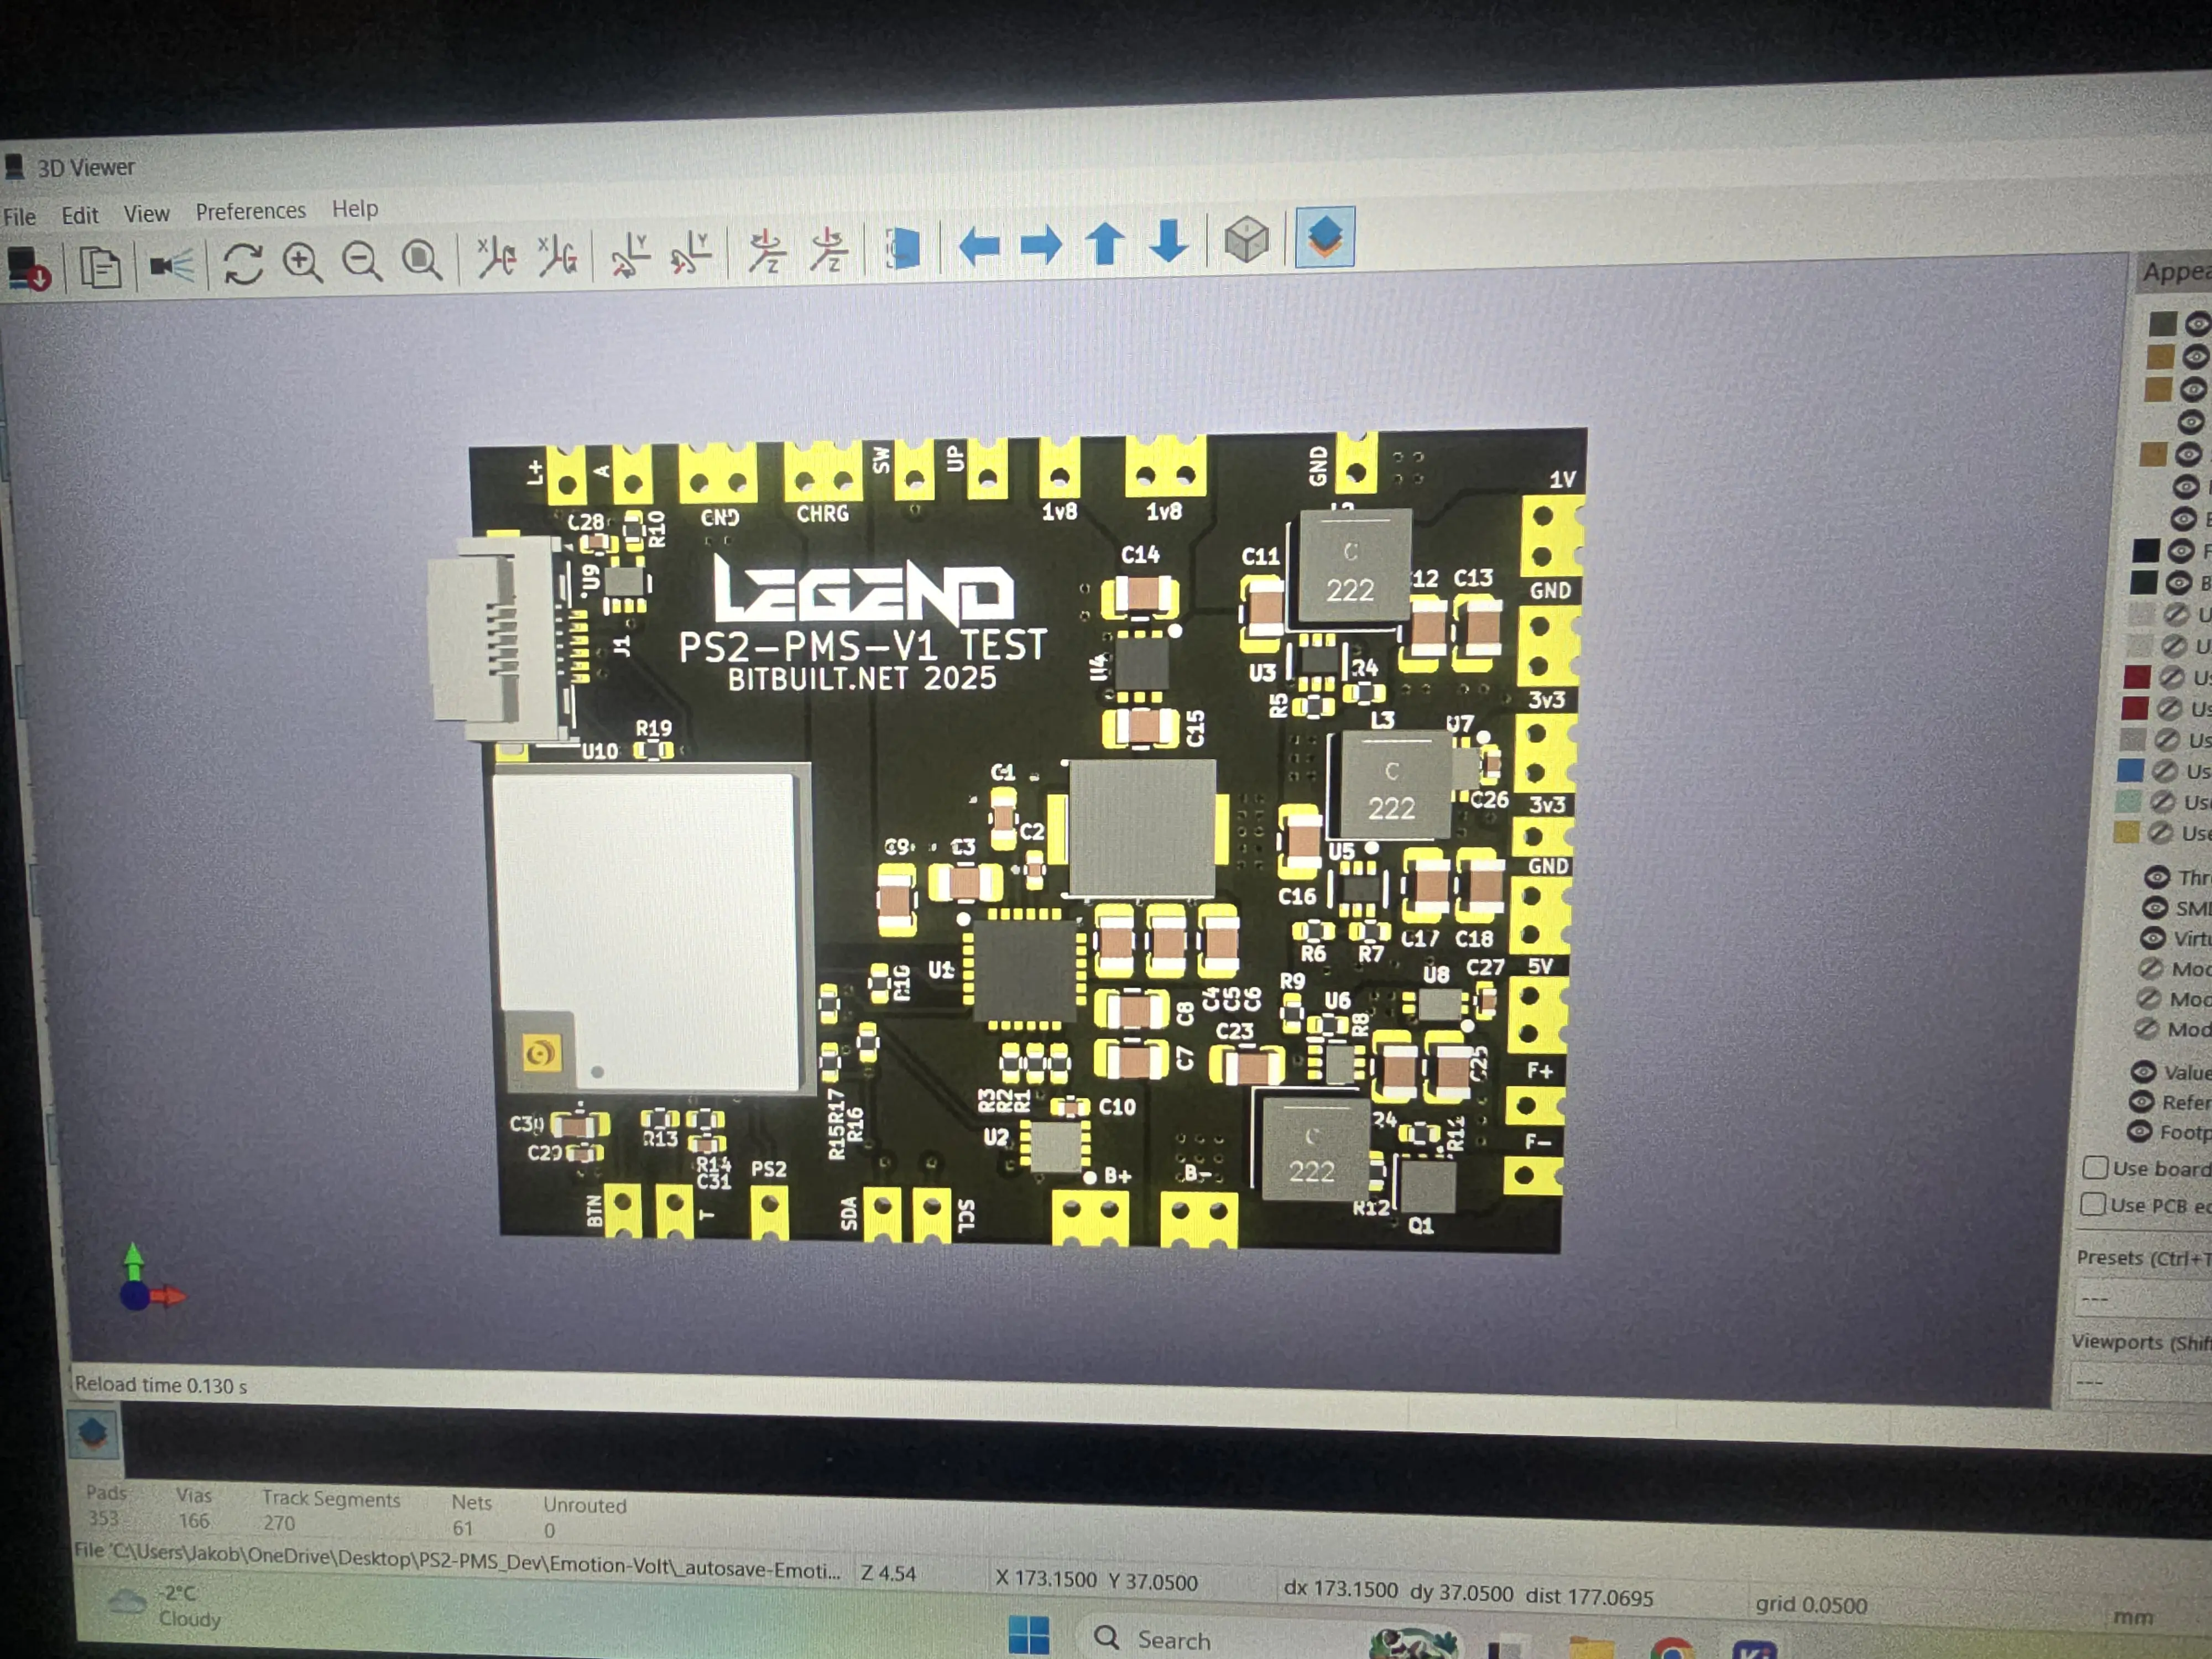Tick the 'Use PCB e…' colors checkbox
This screenshot has height=1659, width=2212.
point(2093,1204)
